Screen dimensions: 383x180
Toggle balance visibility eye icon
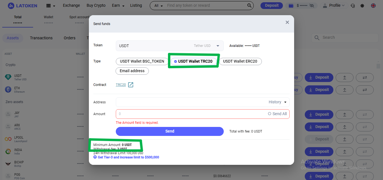click(x=313, y=6)
